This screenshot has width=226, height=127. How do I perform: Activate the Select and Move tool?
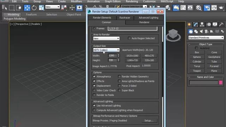[x=27, y=8]
